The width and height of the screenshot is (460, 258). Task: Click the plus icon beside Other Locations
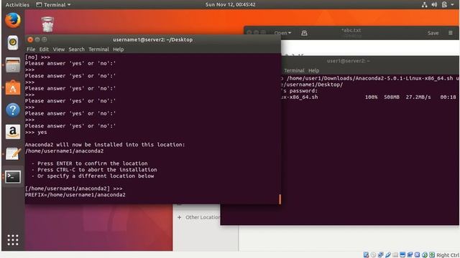(179, 217)
